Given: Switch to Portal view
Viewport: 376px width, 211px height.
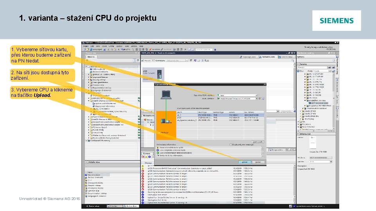Looking at the screenshot, I should tap(93, 206).
